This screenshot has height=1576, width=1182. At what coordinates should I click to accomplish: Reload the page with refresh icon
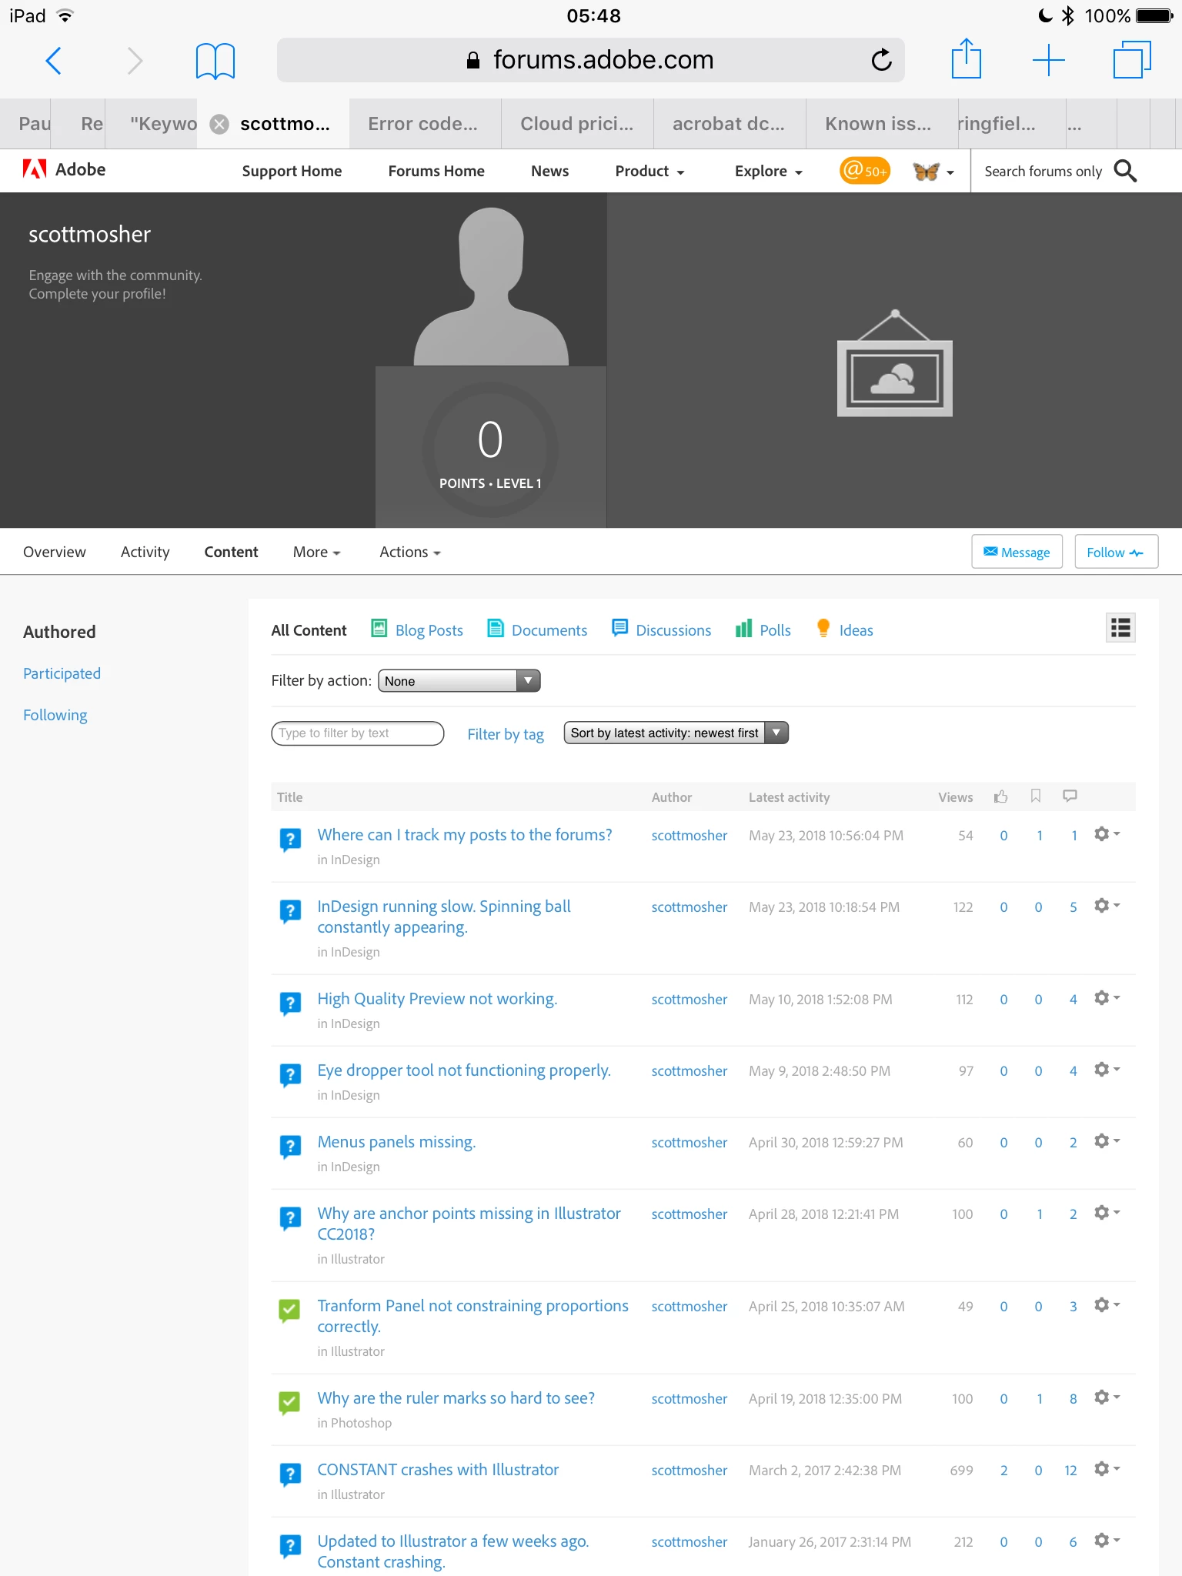[x=881, y=59]
